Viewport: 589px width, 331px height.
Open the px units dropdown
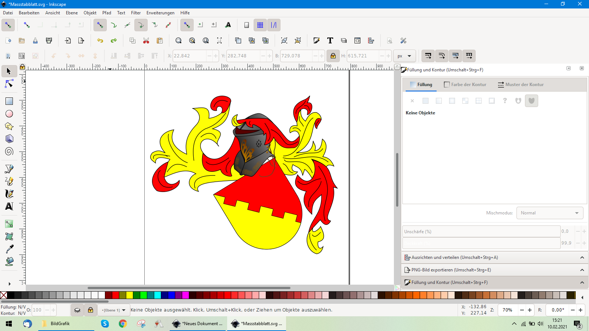404,56
